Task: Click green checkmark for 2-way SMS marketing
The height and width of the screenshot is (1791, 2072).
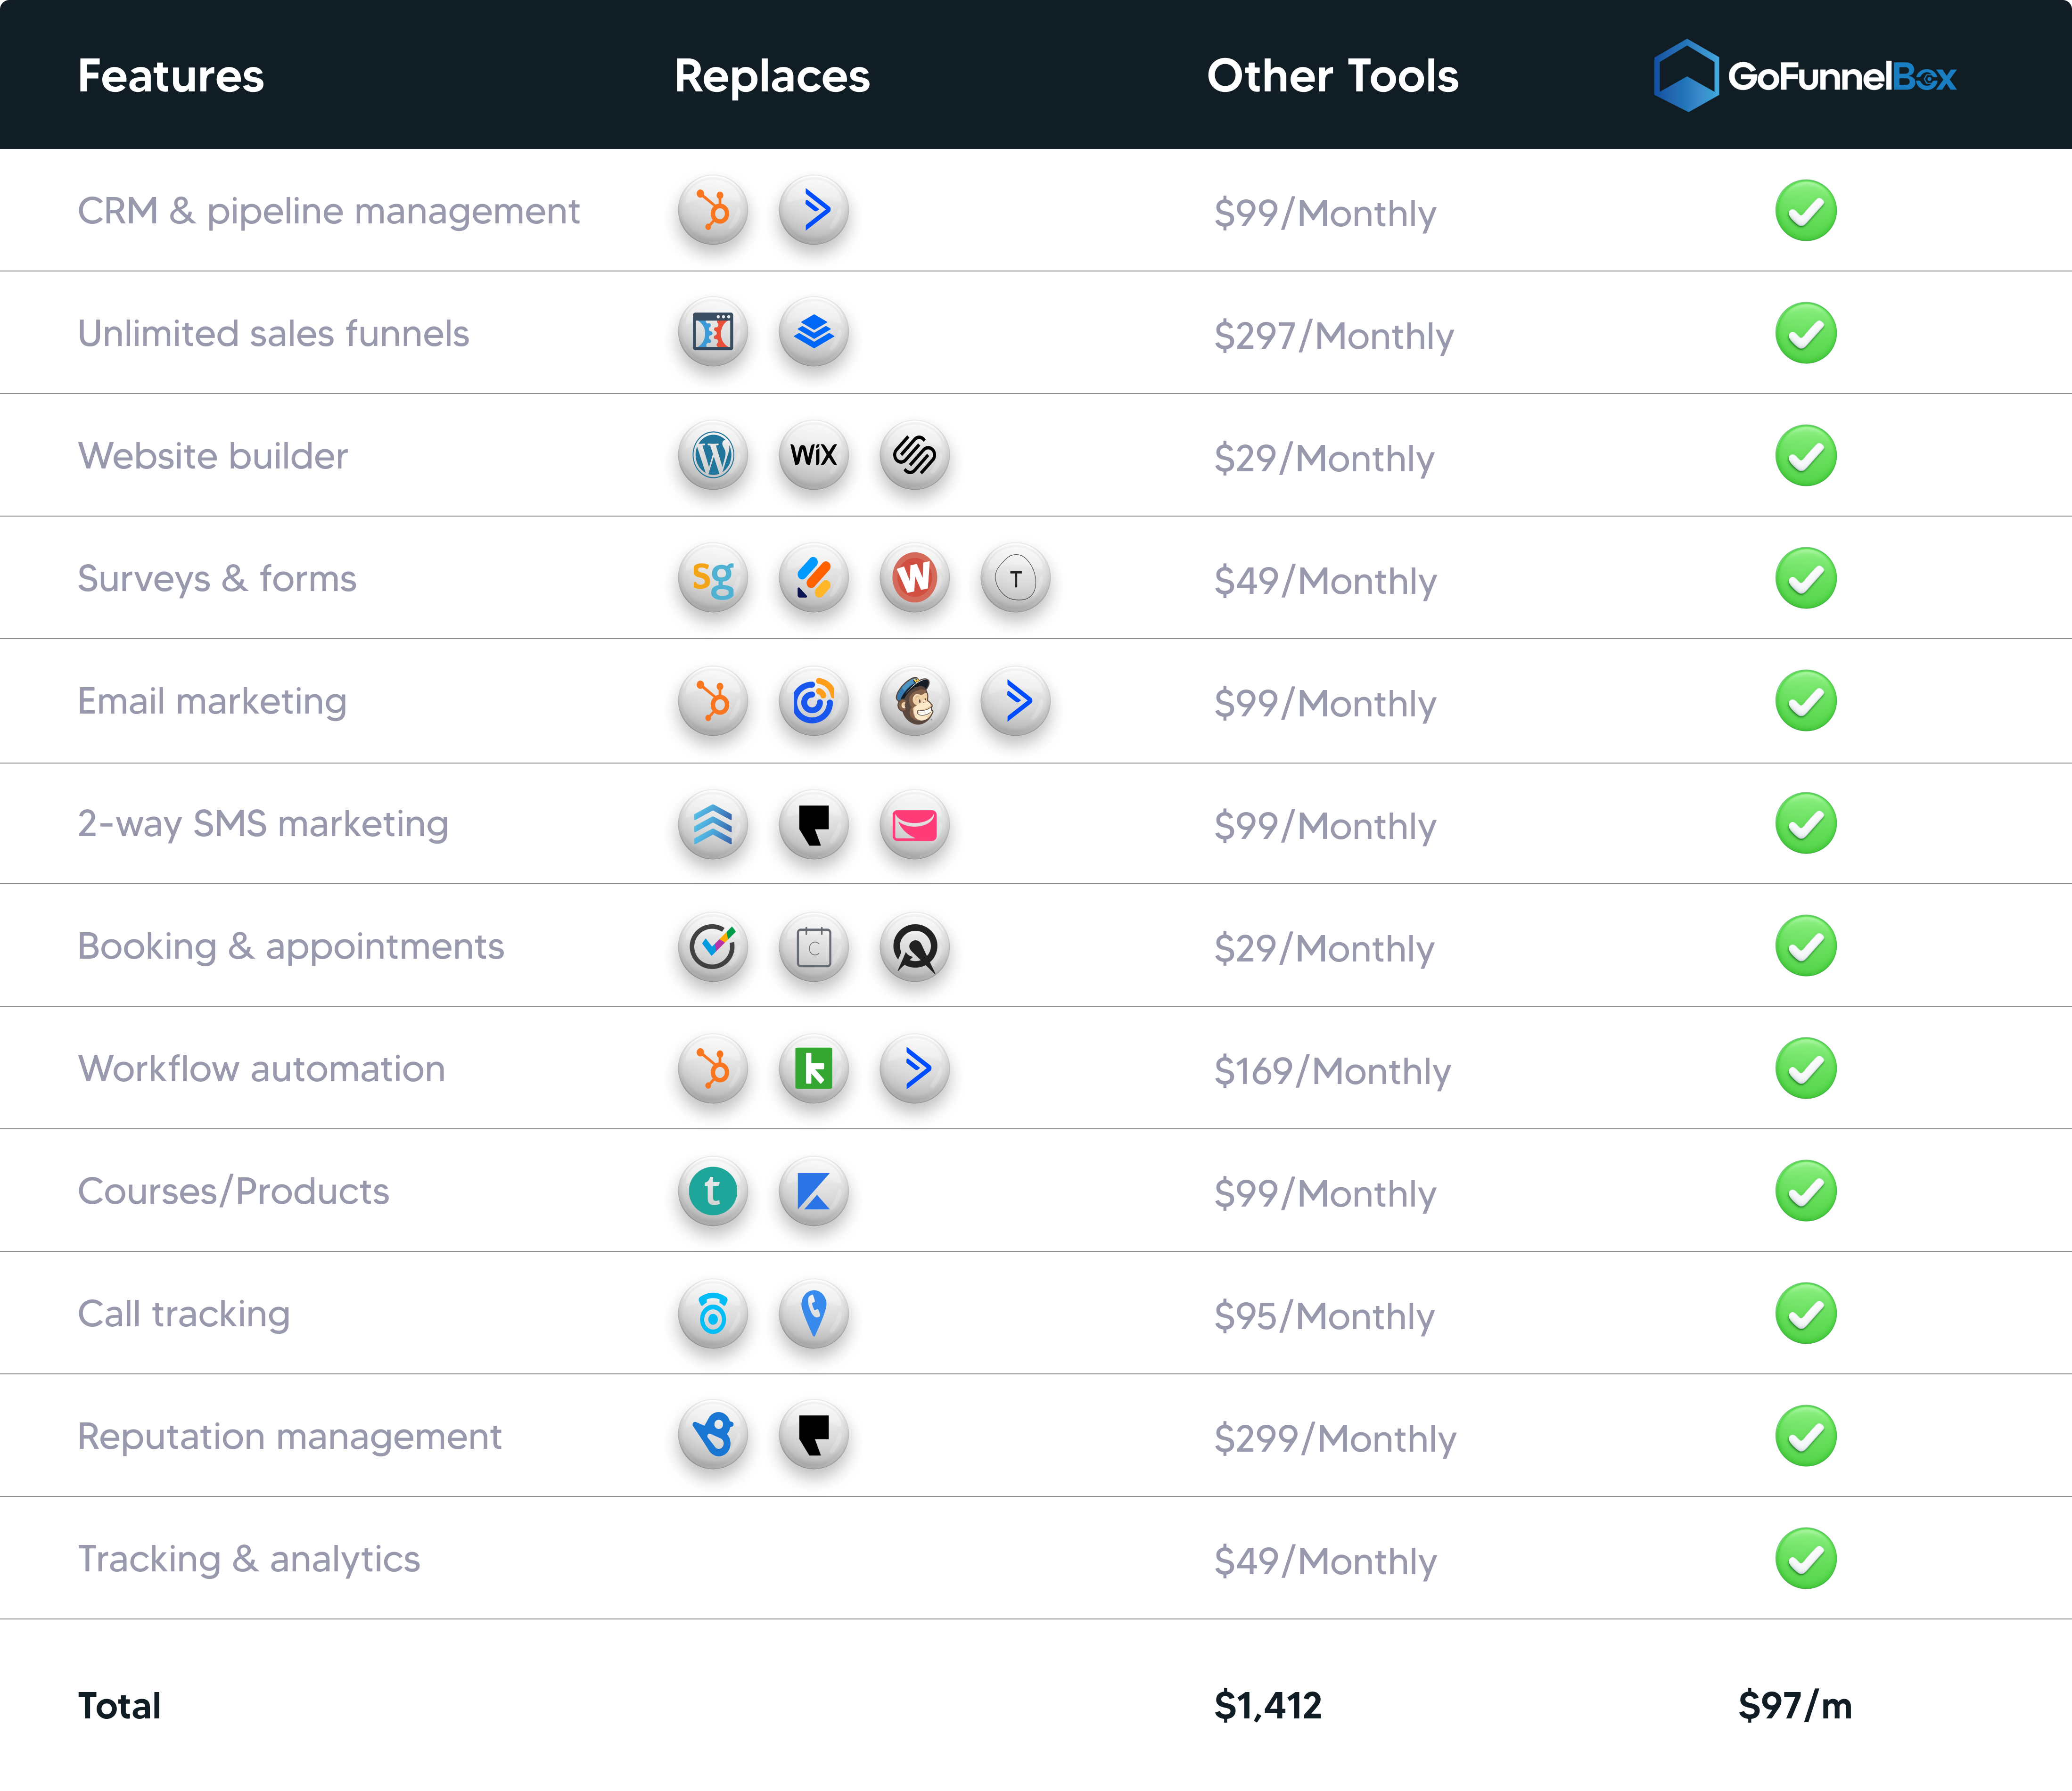Action: (1806, 824)
